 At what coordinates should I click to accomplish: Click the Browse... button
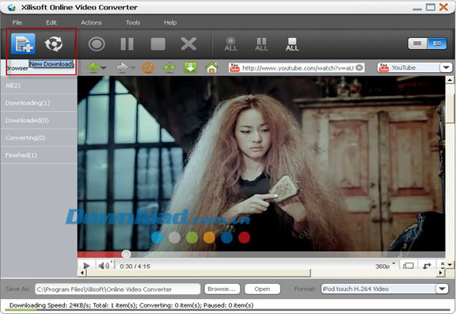click(222, 289)
